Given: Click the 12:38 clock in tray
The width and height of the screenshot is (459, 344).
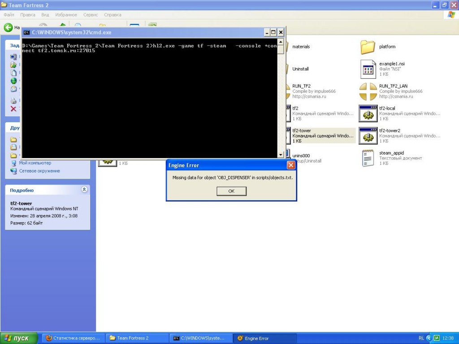Looking at the screenshot, I should pos(448,338).
